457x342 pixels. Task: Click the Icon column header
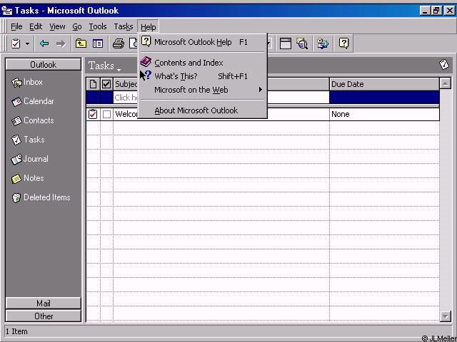click(x=93, y=84)
